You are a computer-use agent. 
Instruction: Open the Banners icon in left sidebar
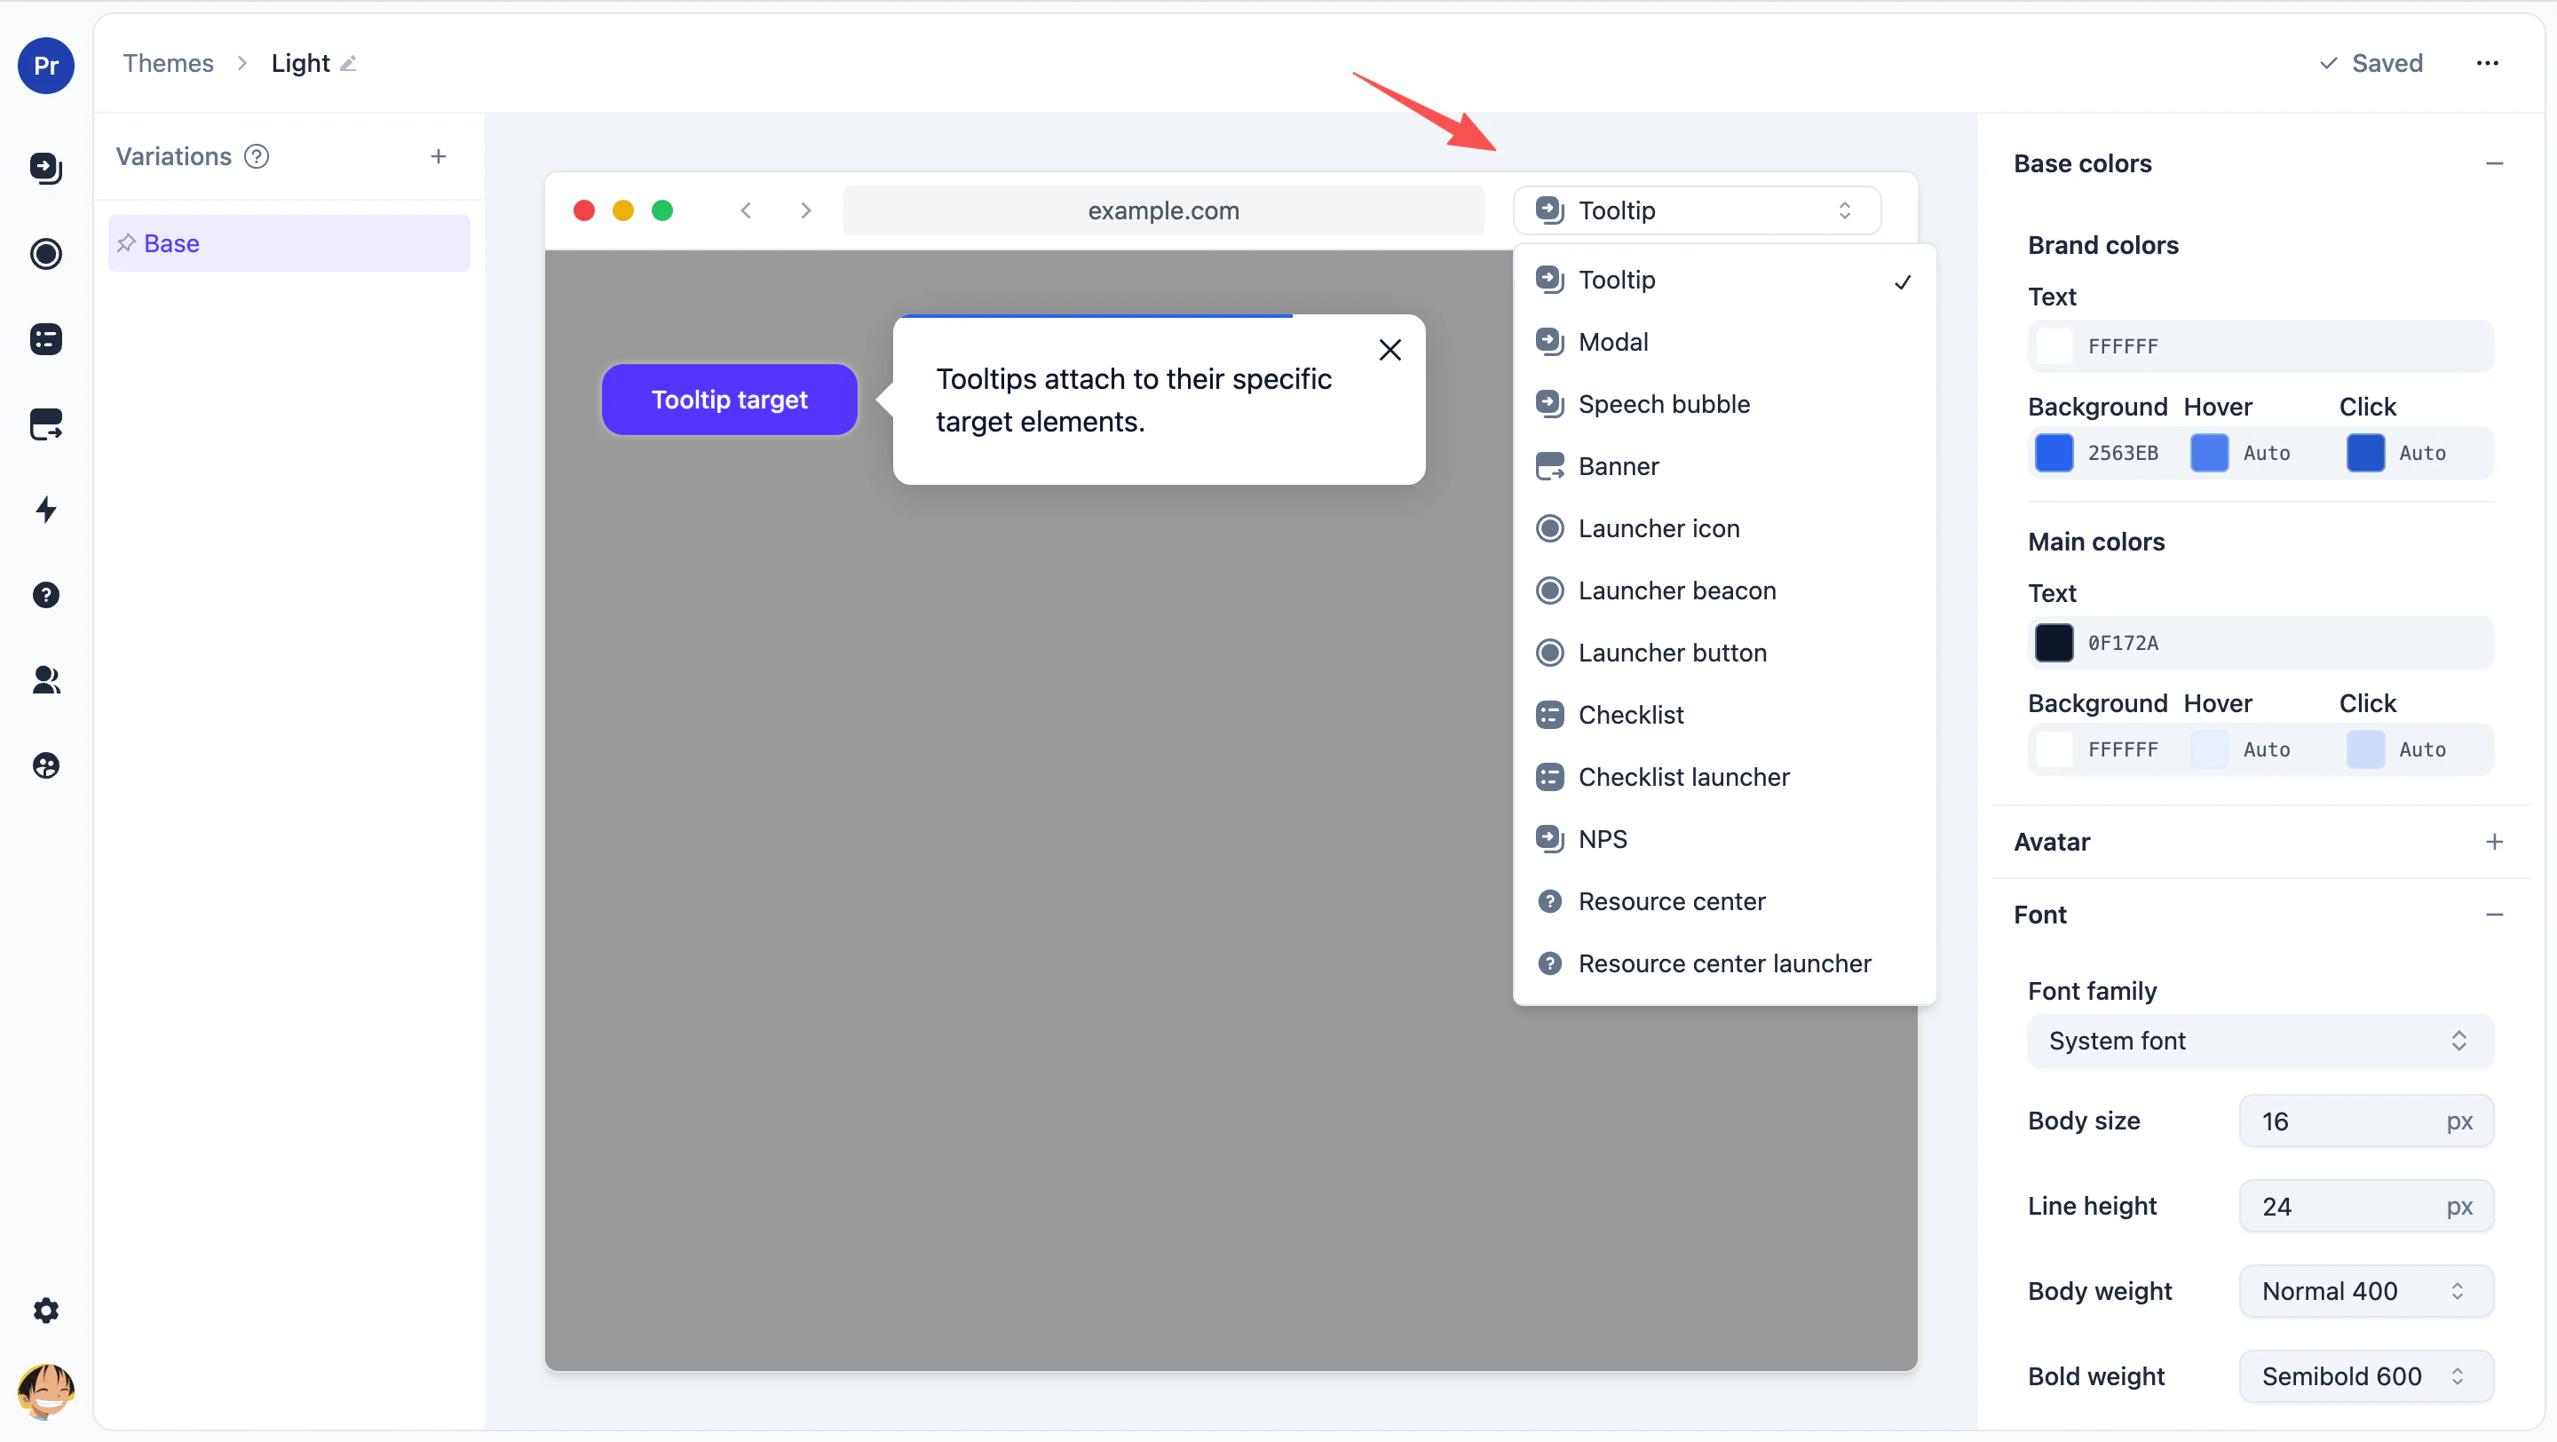[x=45, y=424]
